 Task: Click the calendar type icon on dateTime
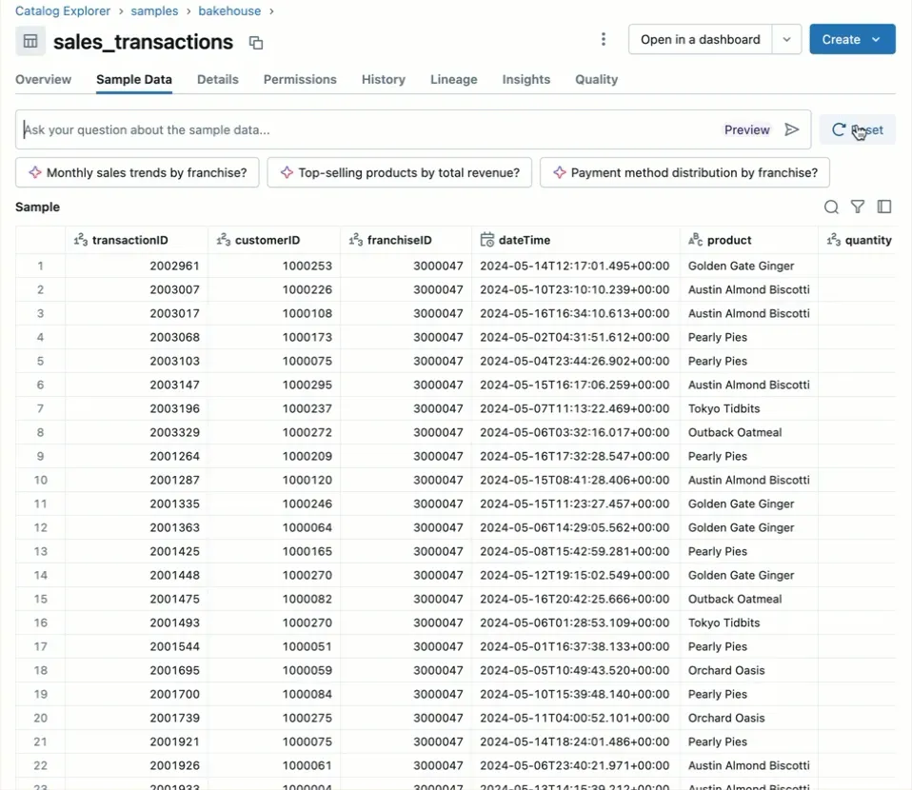[x=486, y=240]
